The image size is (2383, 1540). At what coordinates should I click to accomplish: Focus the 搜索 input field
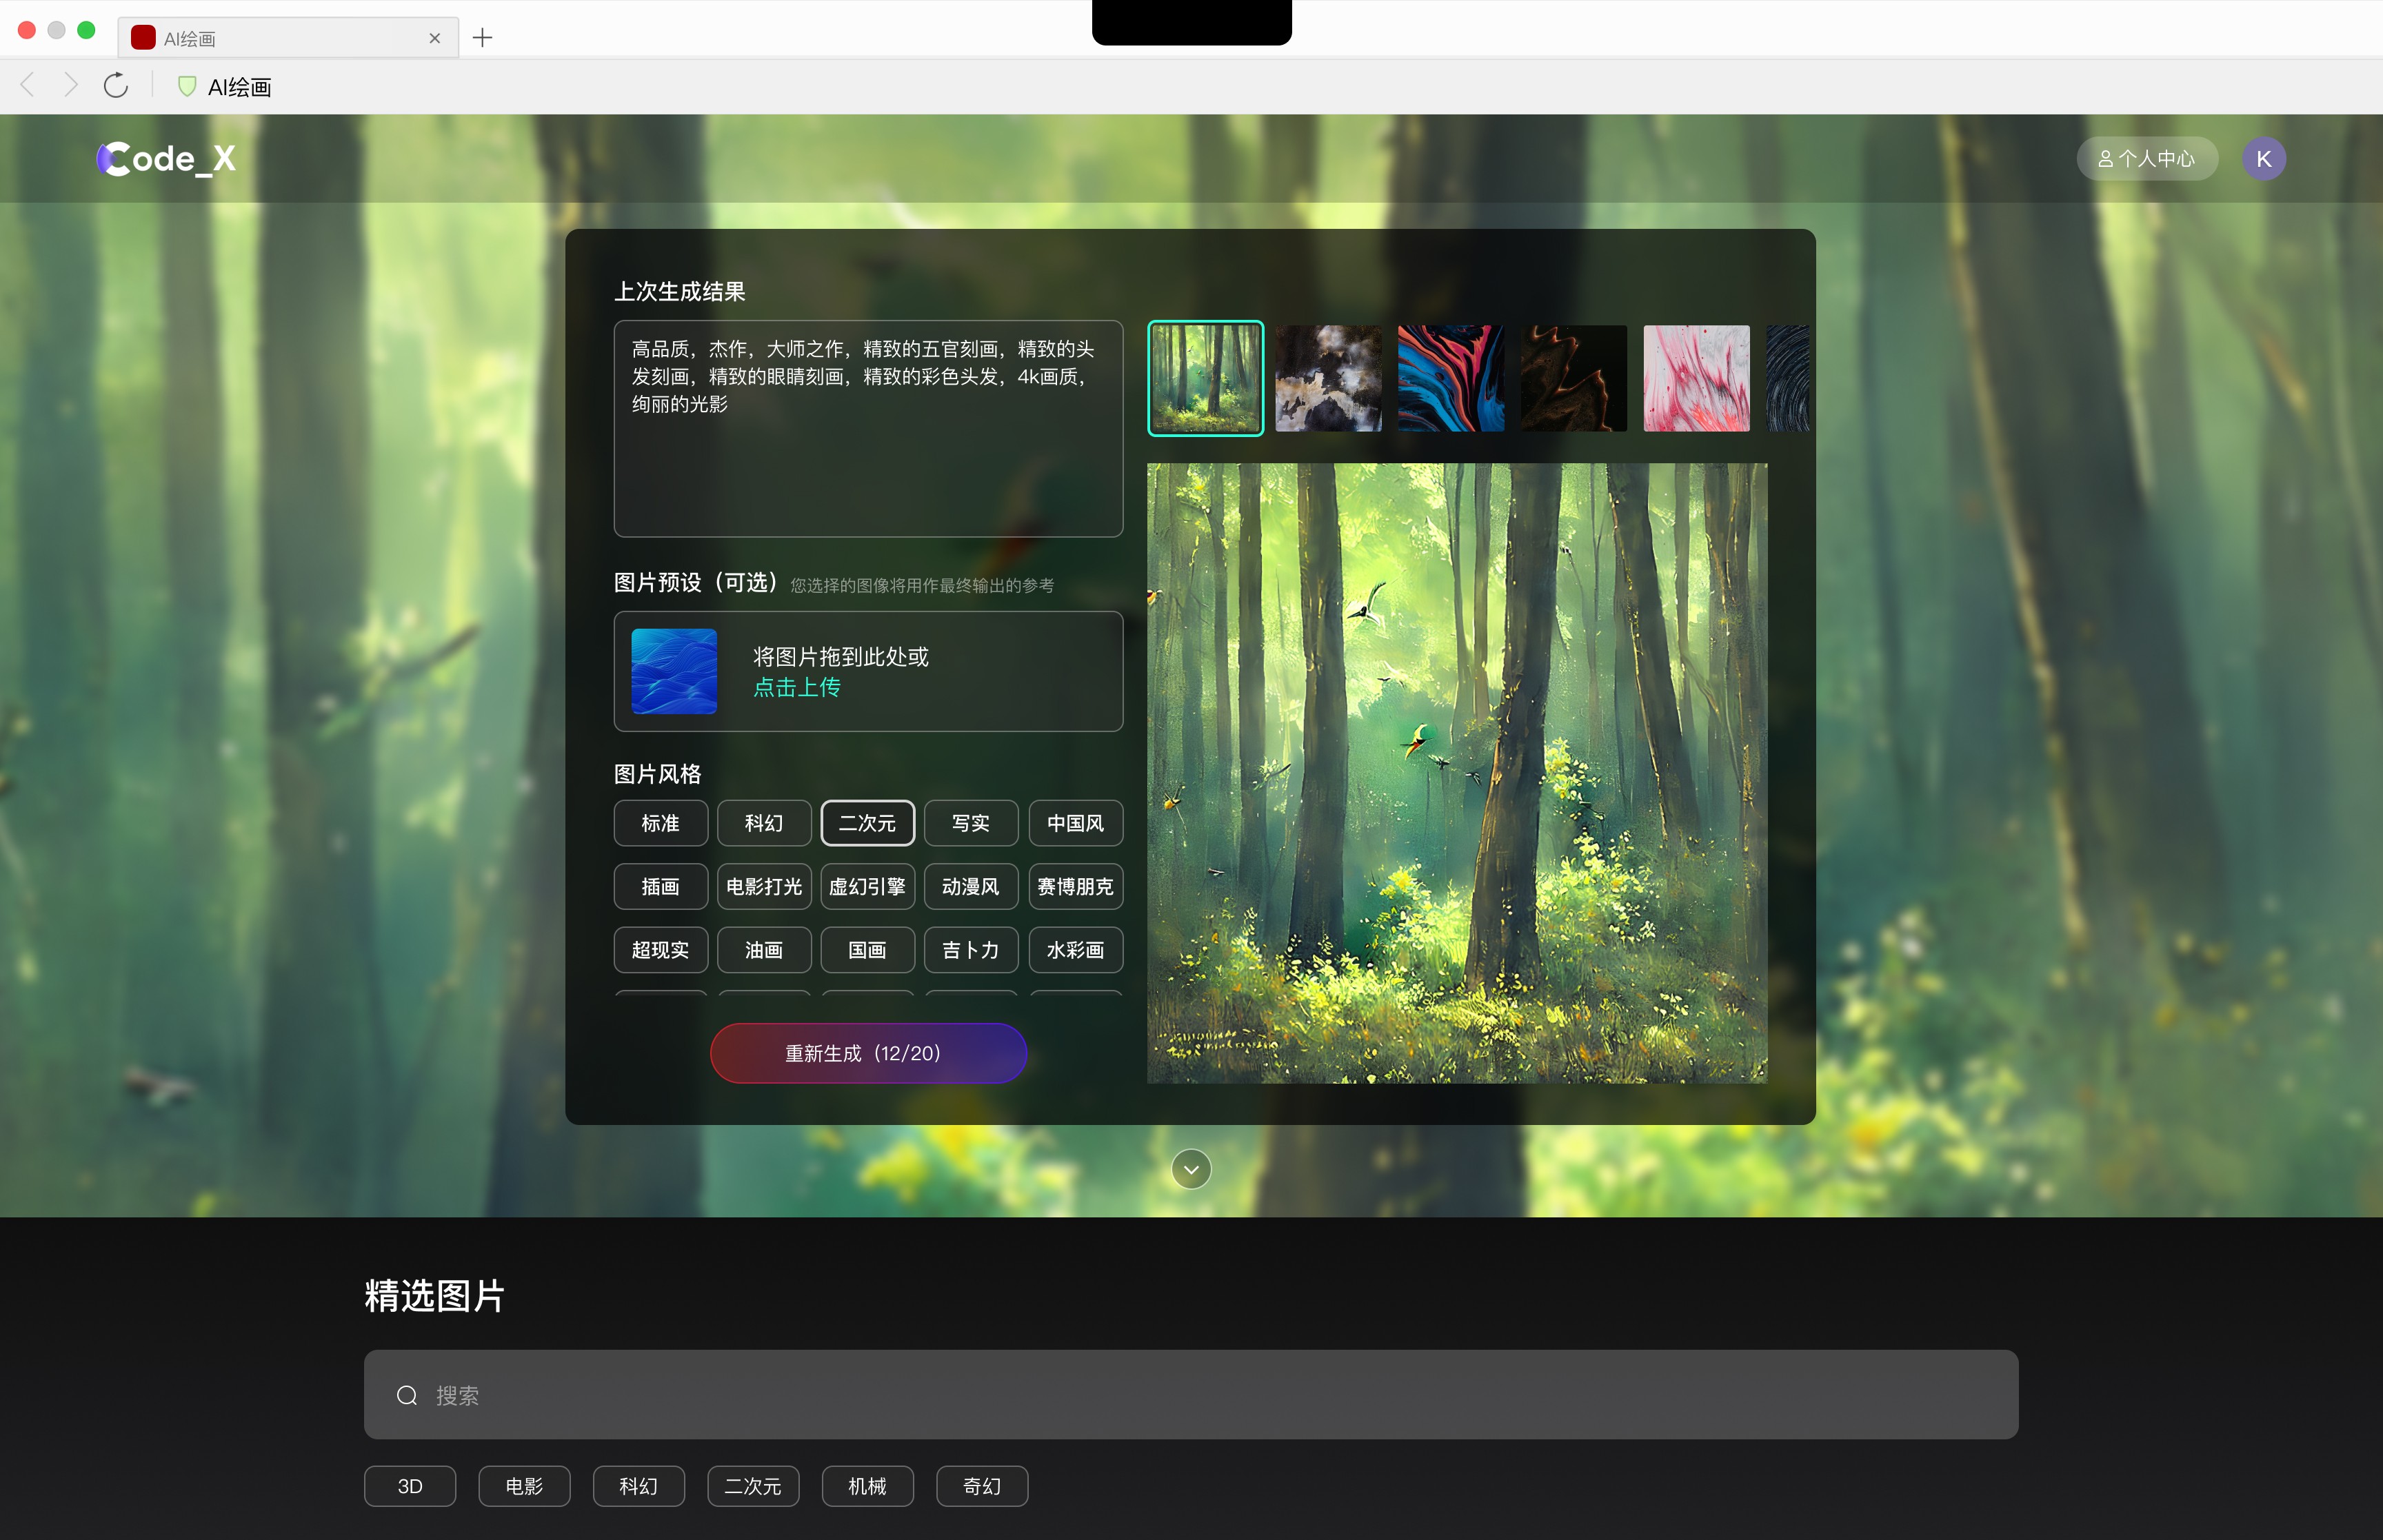(x=1191, y=1395)
